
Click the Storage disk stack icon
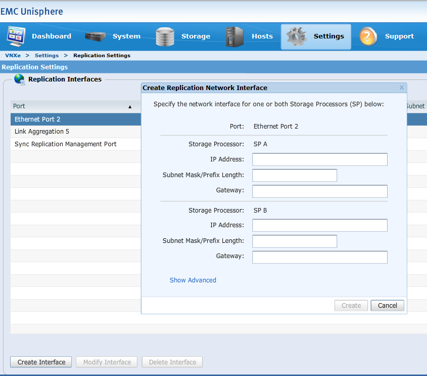pyautogui.click(x=165, y=36)
